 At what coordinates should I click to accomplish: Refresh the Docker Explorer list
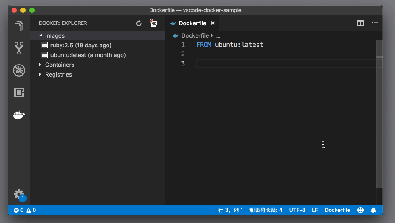138,23
